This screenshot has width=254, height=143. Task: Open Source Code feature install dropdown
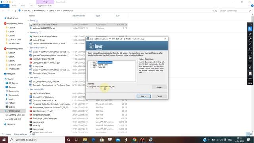tap(95, 65)
